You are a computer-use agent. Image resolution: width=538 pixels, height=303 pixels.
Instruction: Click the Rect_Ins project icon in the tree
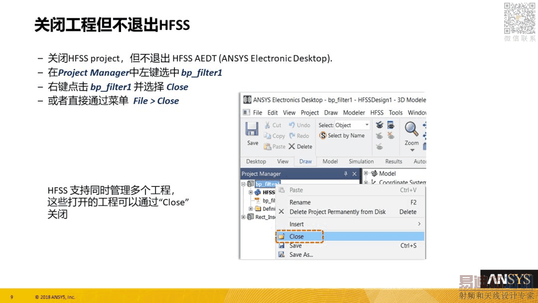(x=251, y=217)
